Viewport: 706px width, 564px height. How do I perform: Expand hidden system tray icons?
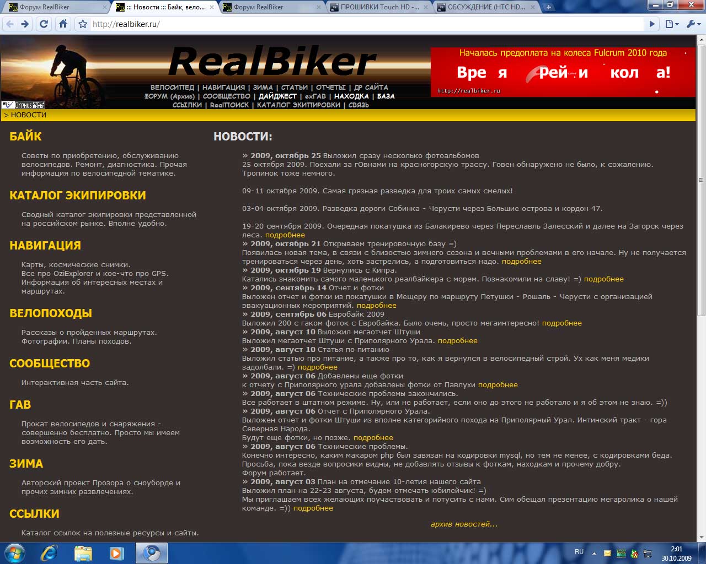tap(594, 553)
